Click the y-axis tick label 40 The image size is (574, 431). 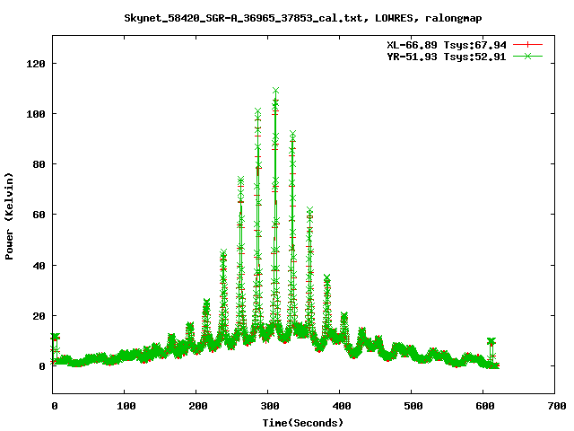click(39, 266)
